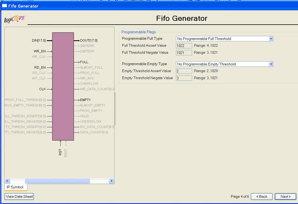
Task: Click the EMPTY output label
Action: (x=85, y=100)
